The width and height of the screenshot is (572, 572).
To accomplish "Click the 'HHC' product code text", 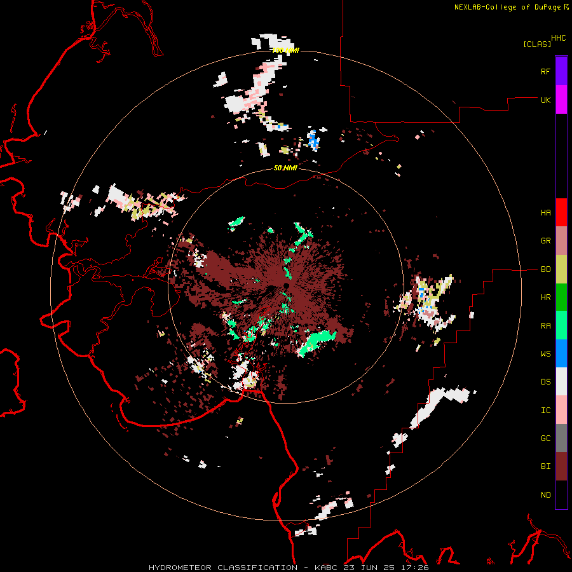I will point(559,38).
